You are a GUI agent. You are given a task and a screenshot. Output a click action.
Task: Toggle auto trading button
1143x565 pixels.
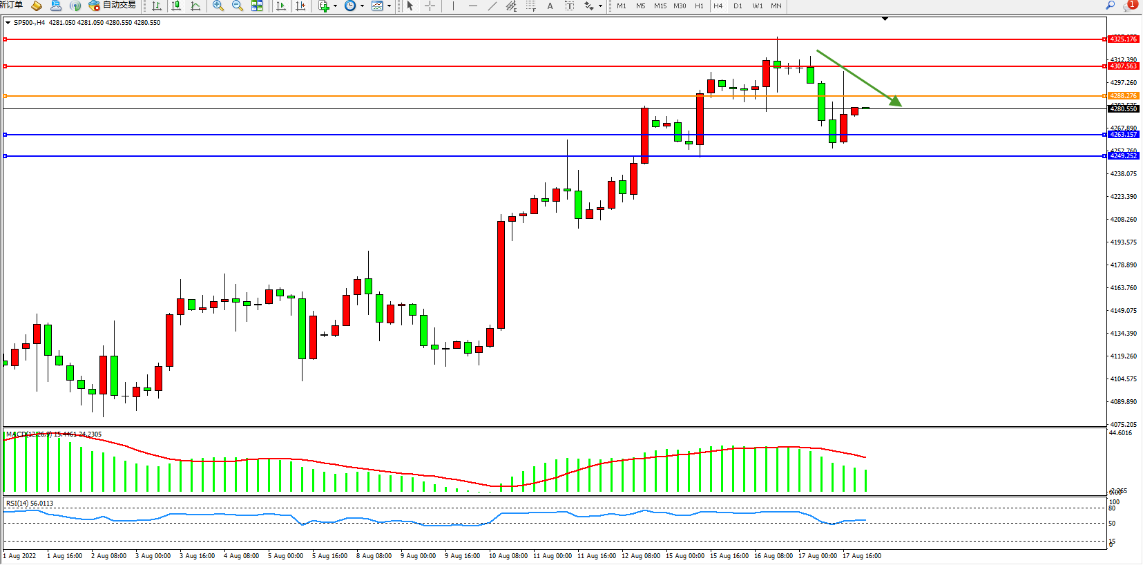(113, 6)
